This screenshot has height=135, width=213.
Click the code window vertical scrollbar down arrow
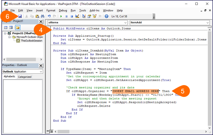click(210, 128)
